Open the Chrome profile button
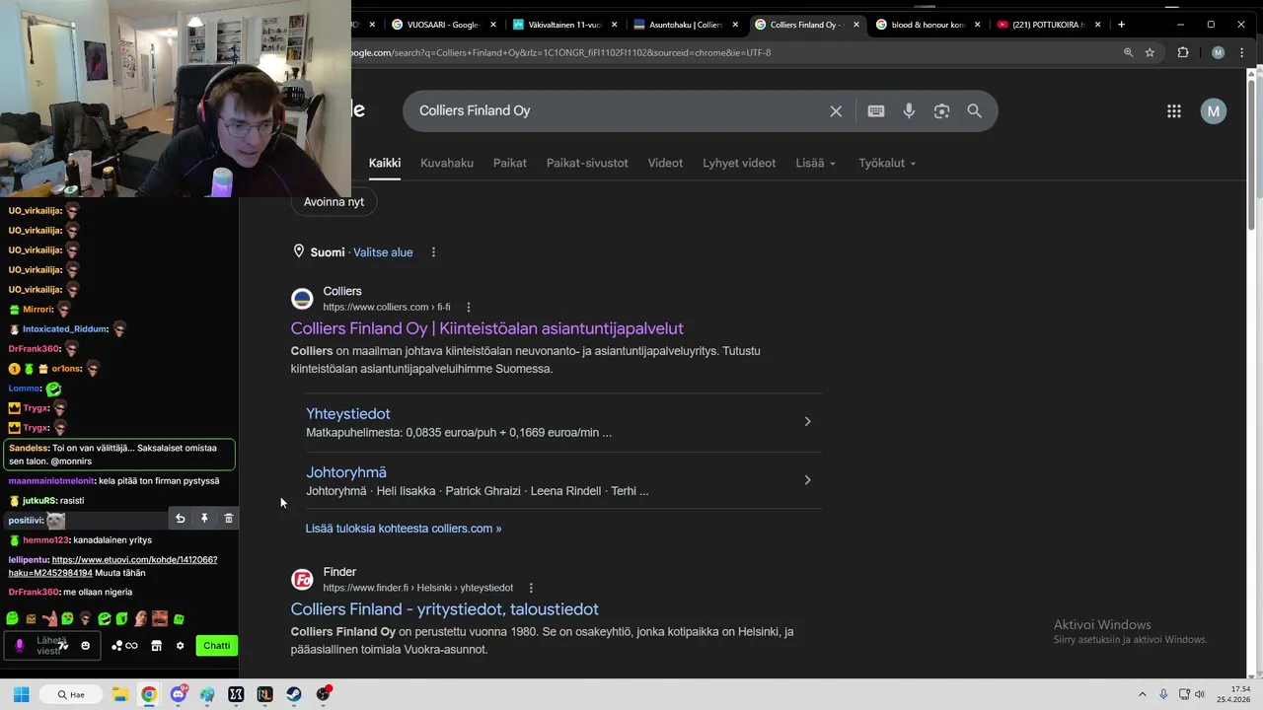This screenshot has height=710, width=1263. coord(1218,52)
